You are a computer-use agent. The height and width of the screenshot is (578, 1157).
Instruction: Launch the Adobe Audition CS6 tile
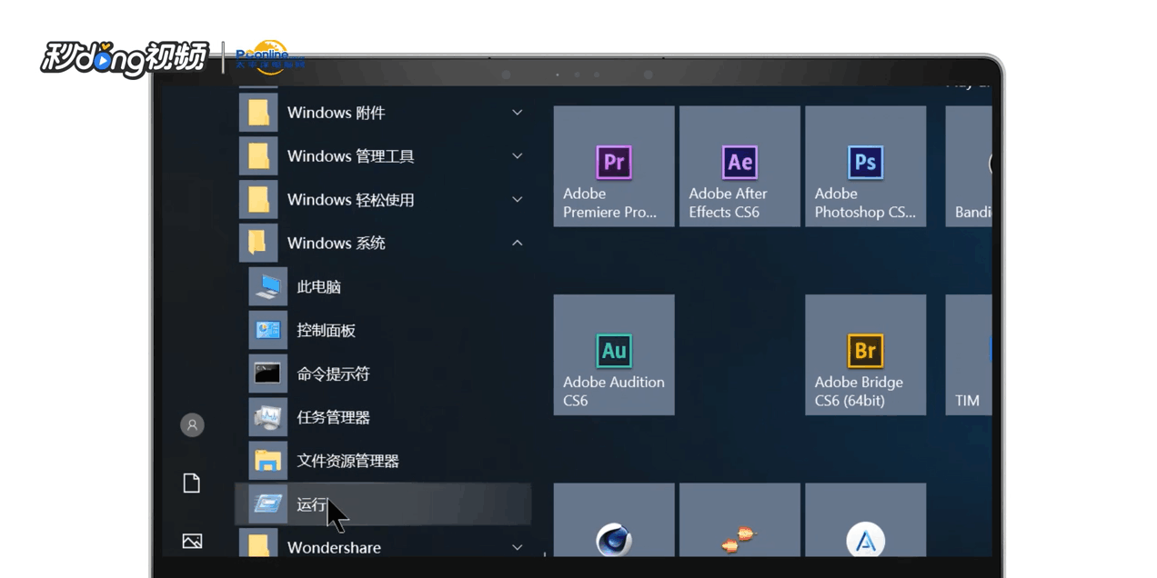tap(614, 354)
